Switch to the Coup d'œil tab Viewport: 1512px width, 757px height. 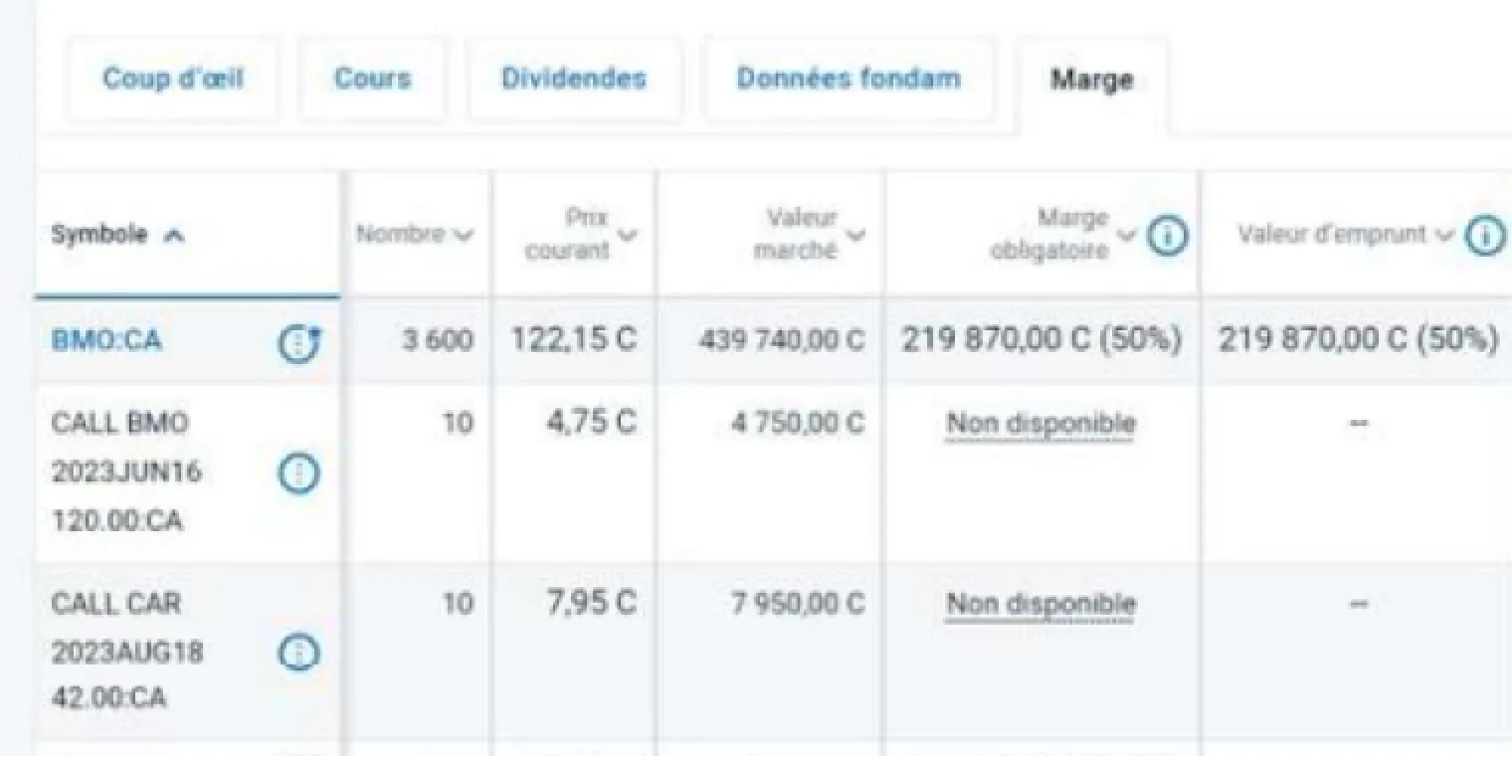173,79
